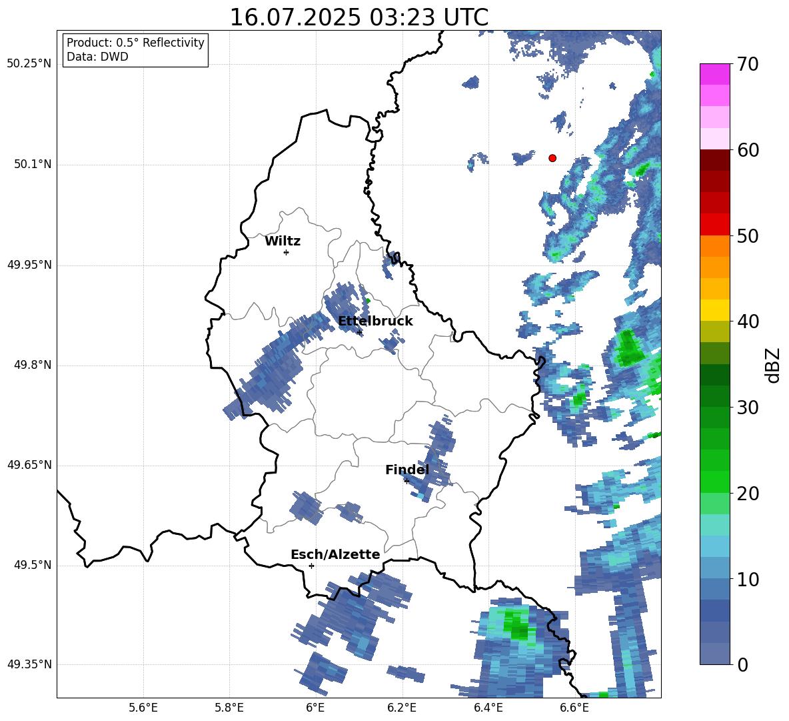Click the Findel city label

[407, 470]
